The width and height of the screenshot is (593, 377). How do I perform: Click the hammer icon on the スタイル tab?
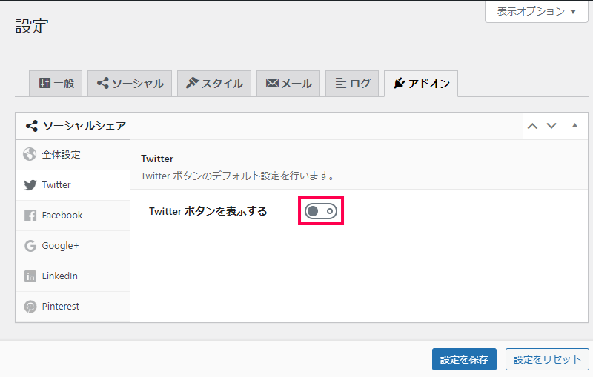(x=192, y=83)
